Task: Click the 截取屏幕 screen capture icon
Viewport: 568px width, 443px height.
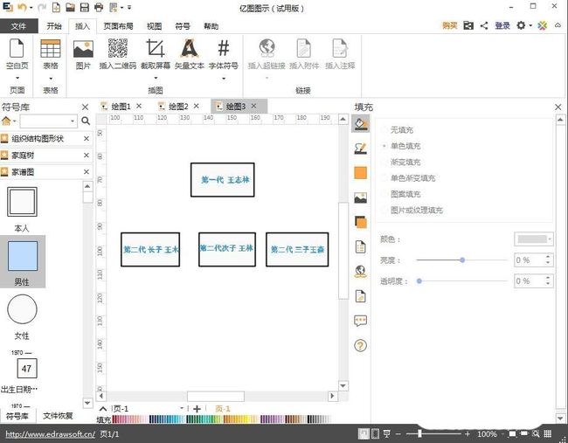Action: pos(156,54)
